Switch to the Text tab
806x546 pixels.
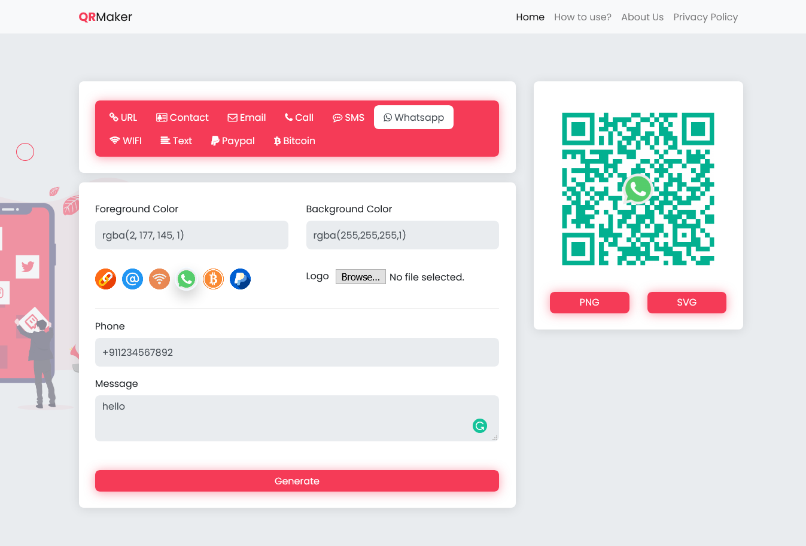(177, 141)
